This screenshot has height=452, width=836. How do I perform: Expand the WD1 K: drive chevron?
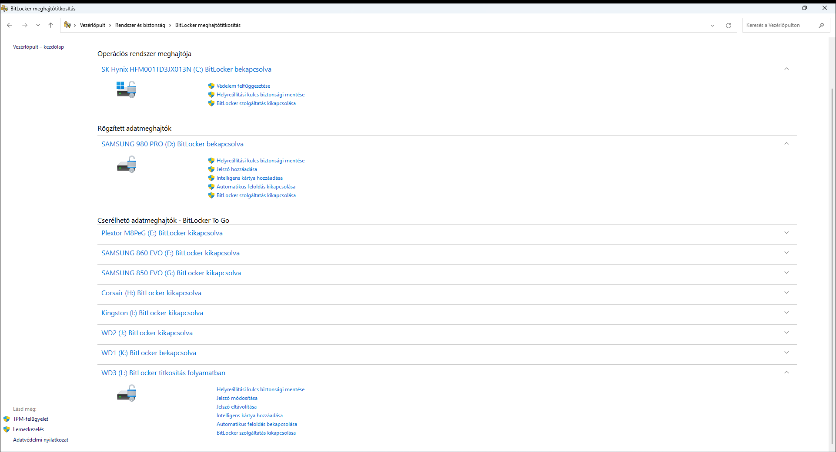click(x=786, y=353)
